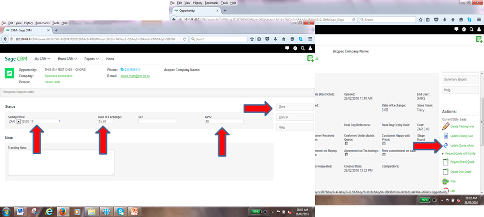This screenshot has width=484, height=217.
Task: Open the hamburger menu in front Firefox window
Action: coord(310,39)
